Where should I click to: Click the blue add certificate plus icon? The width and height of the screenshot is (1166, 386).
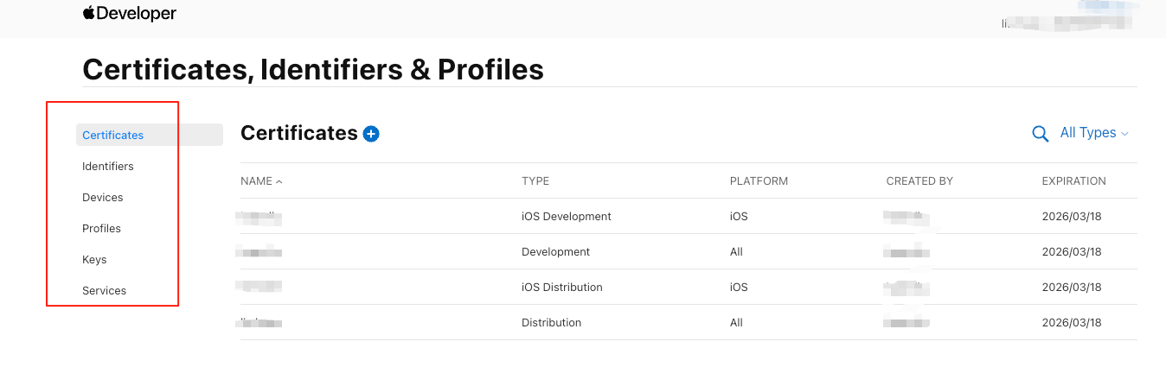pyautogui.click(x=371, y=134)
